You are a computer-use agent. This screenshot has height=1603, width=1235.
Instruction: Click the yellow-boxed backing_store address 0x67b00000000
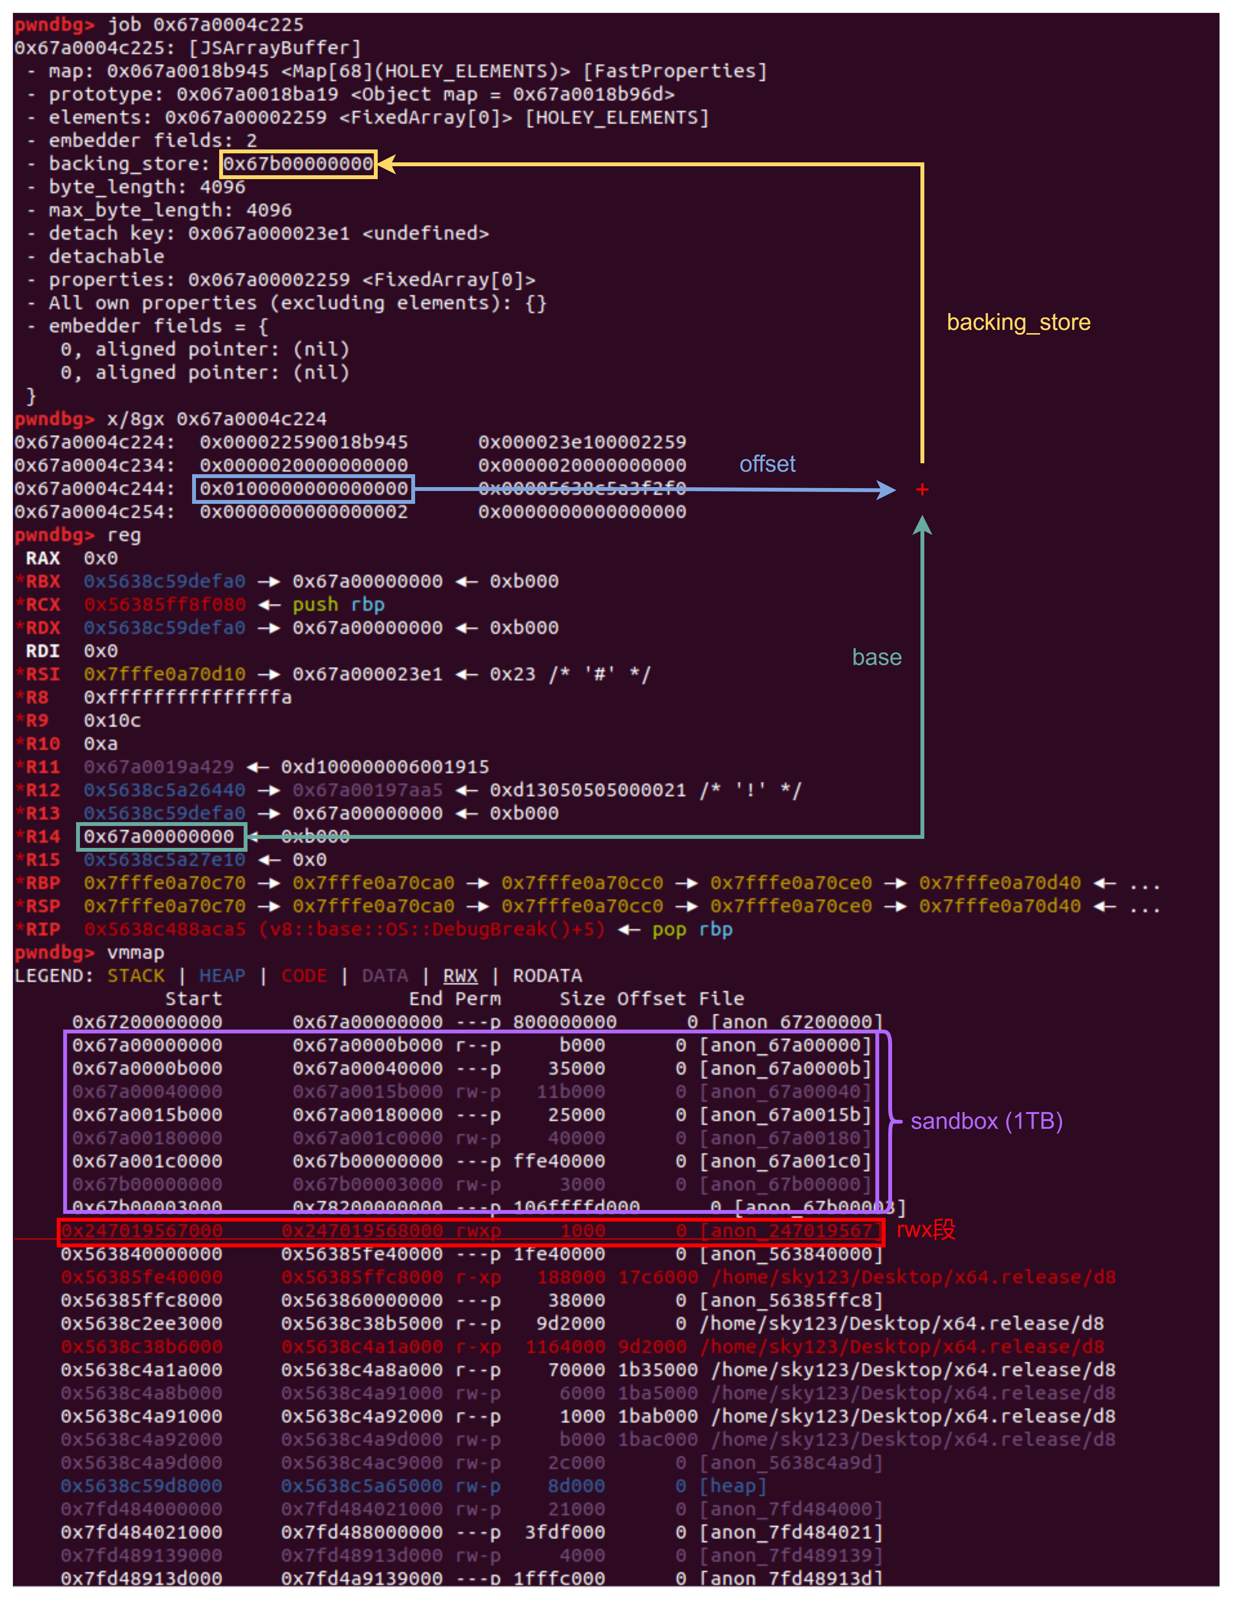298,164
